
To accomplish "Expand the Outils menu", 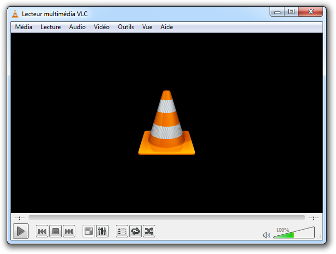I will pyautogui.click(x=126, y=27).
